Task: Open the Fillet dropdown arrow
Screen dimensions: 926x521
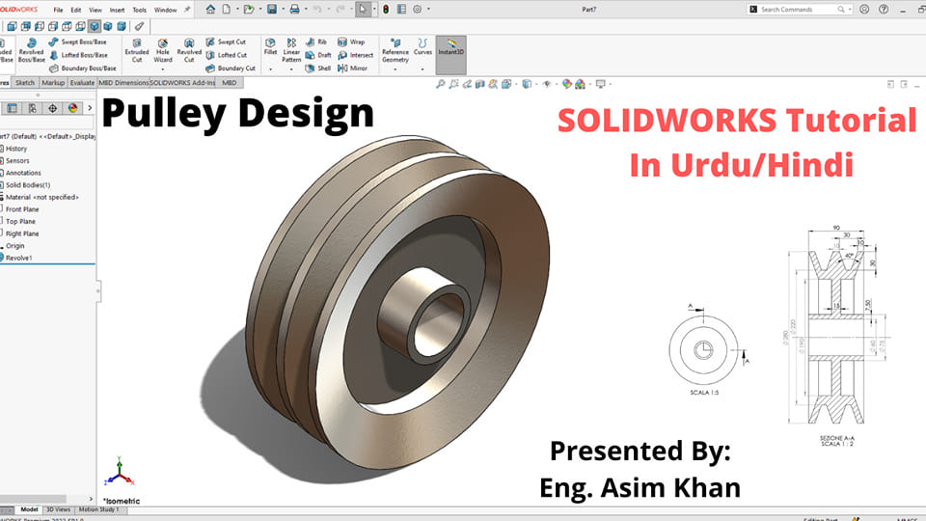Action: click(x=270, y=69)
